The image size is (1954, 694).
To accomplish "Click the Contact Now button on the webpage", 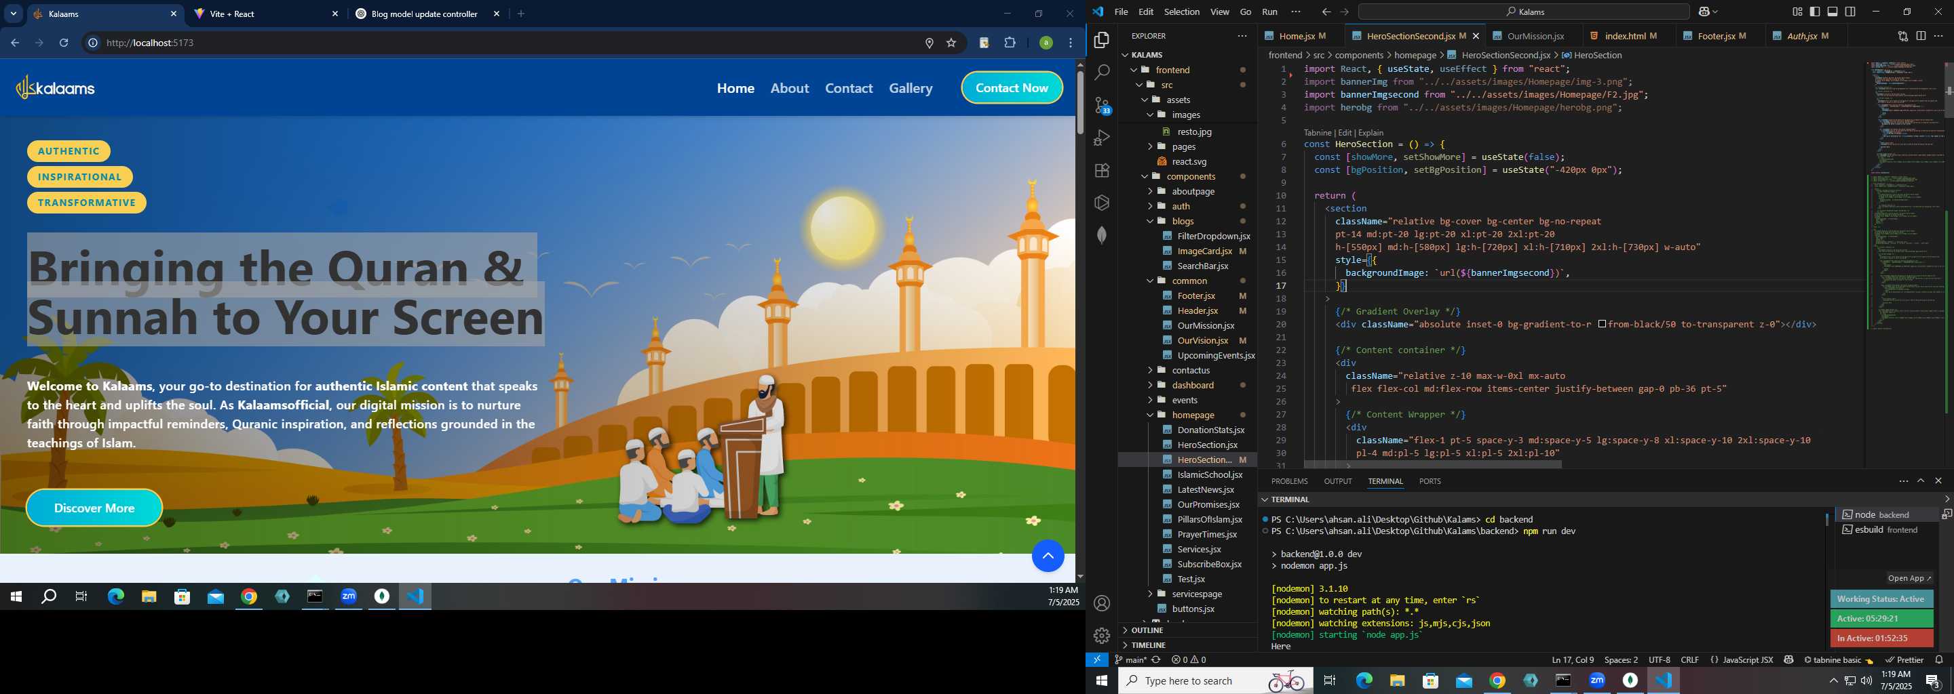I will coord(1012,88).
